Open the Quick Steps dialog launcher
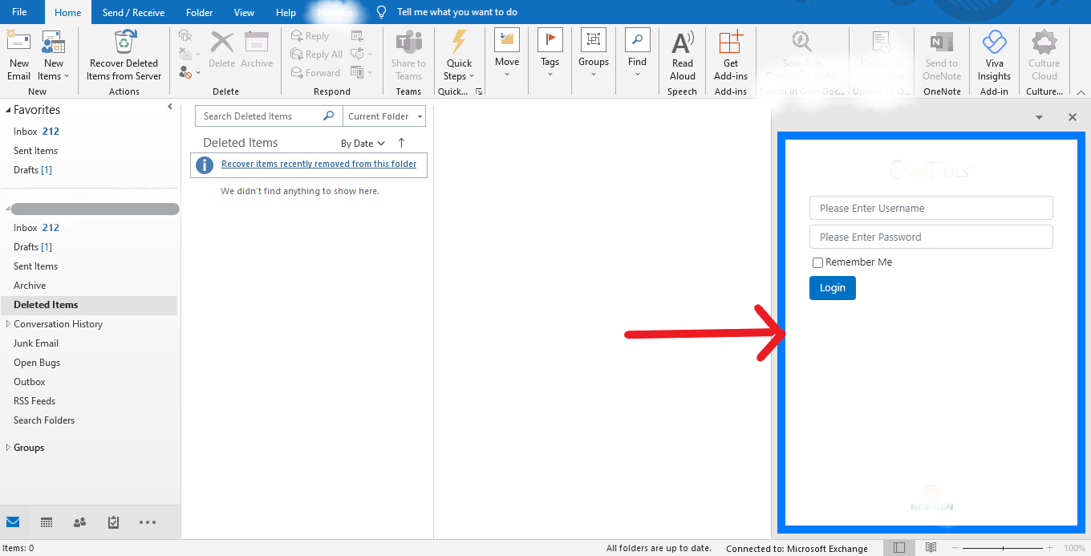Screen dimensions: 1091x556 [x=479, y=91]
